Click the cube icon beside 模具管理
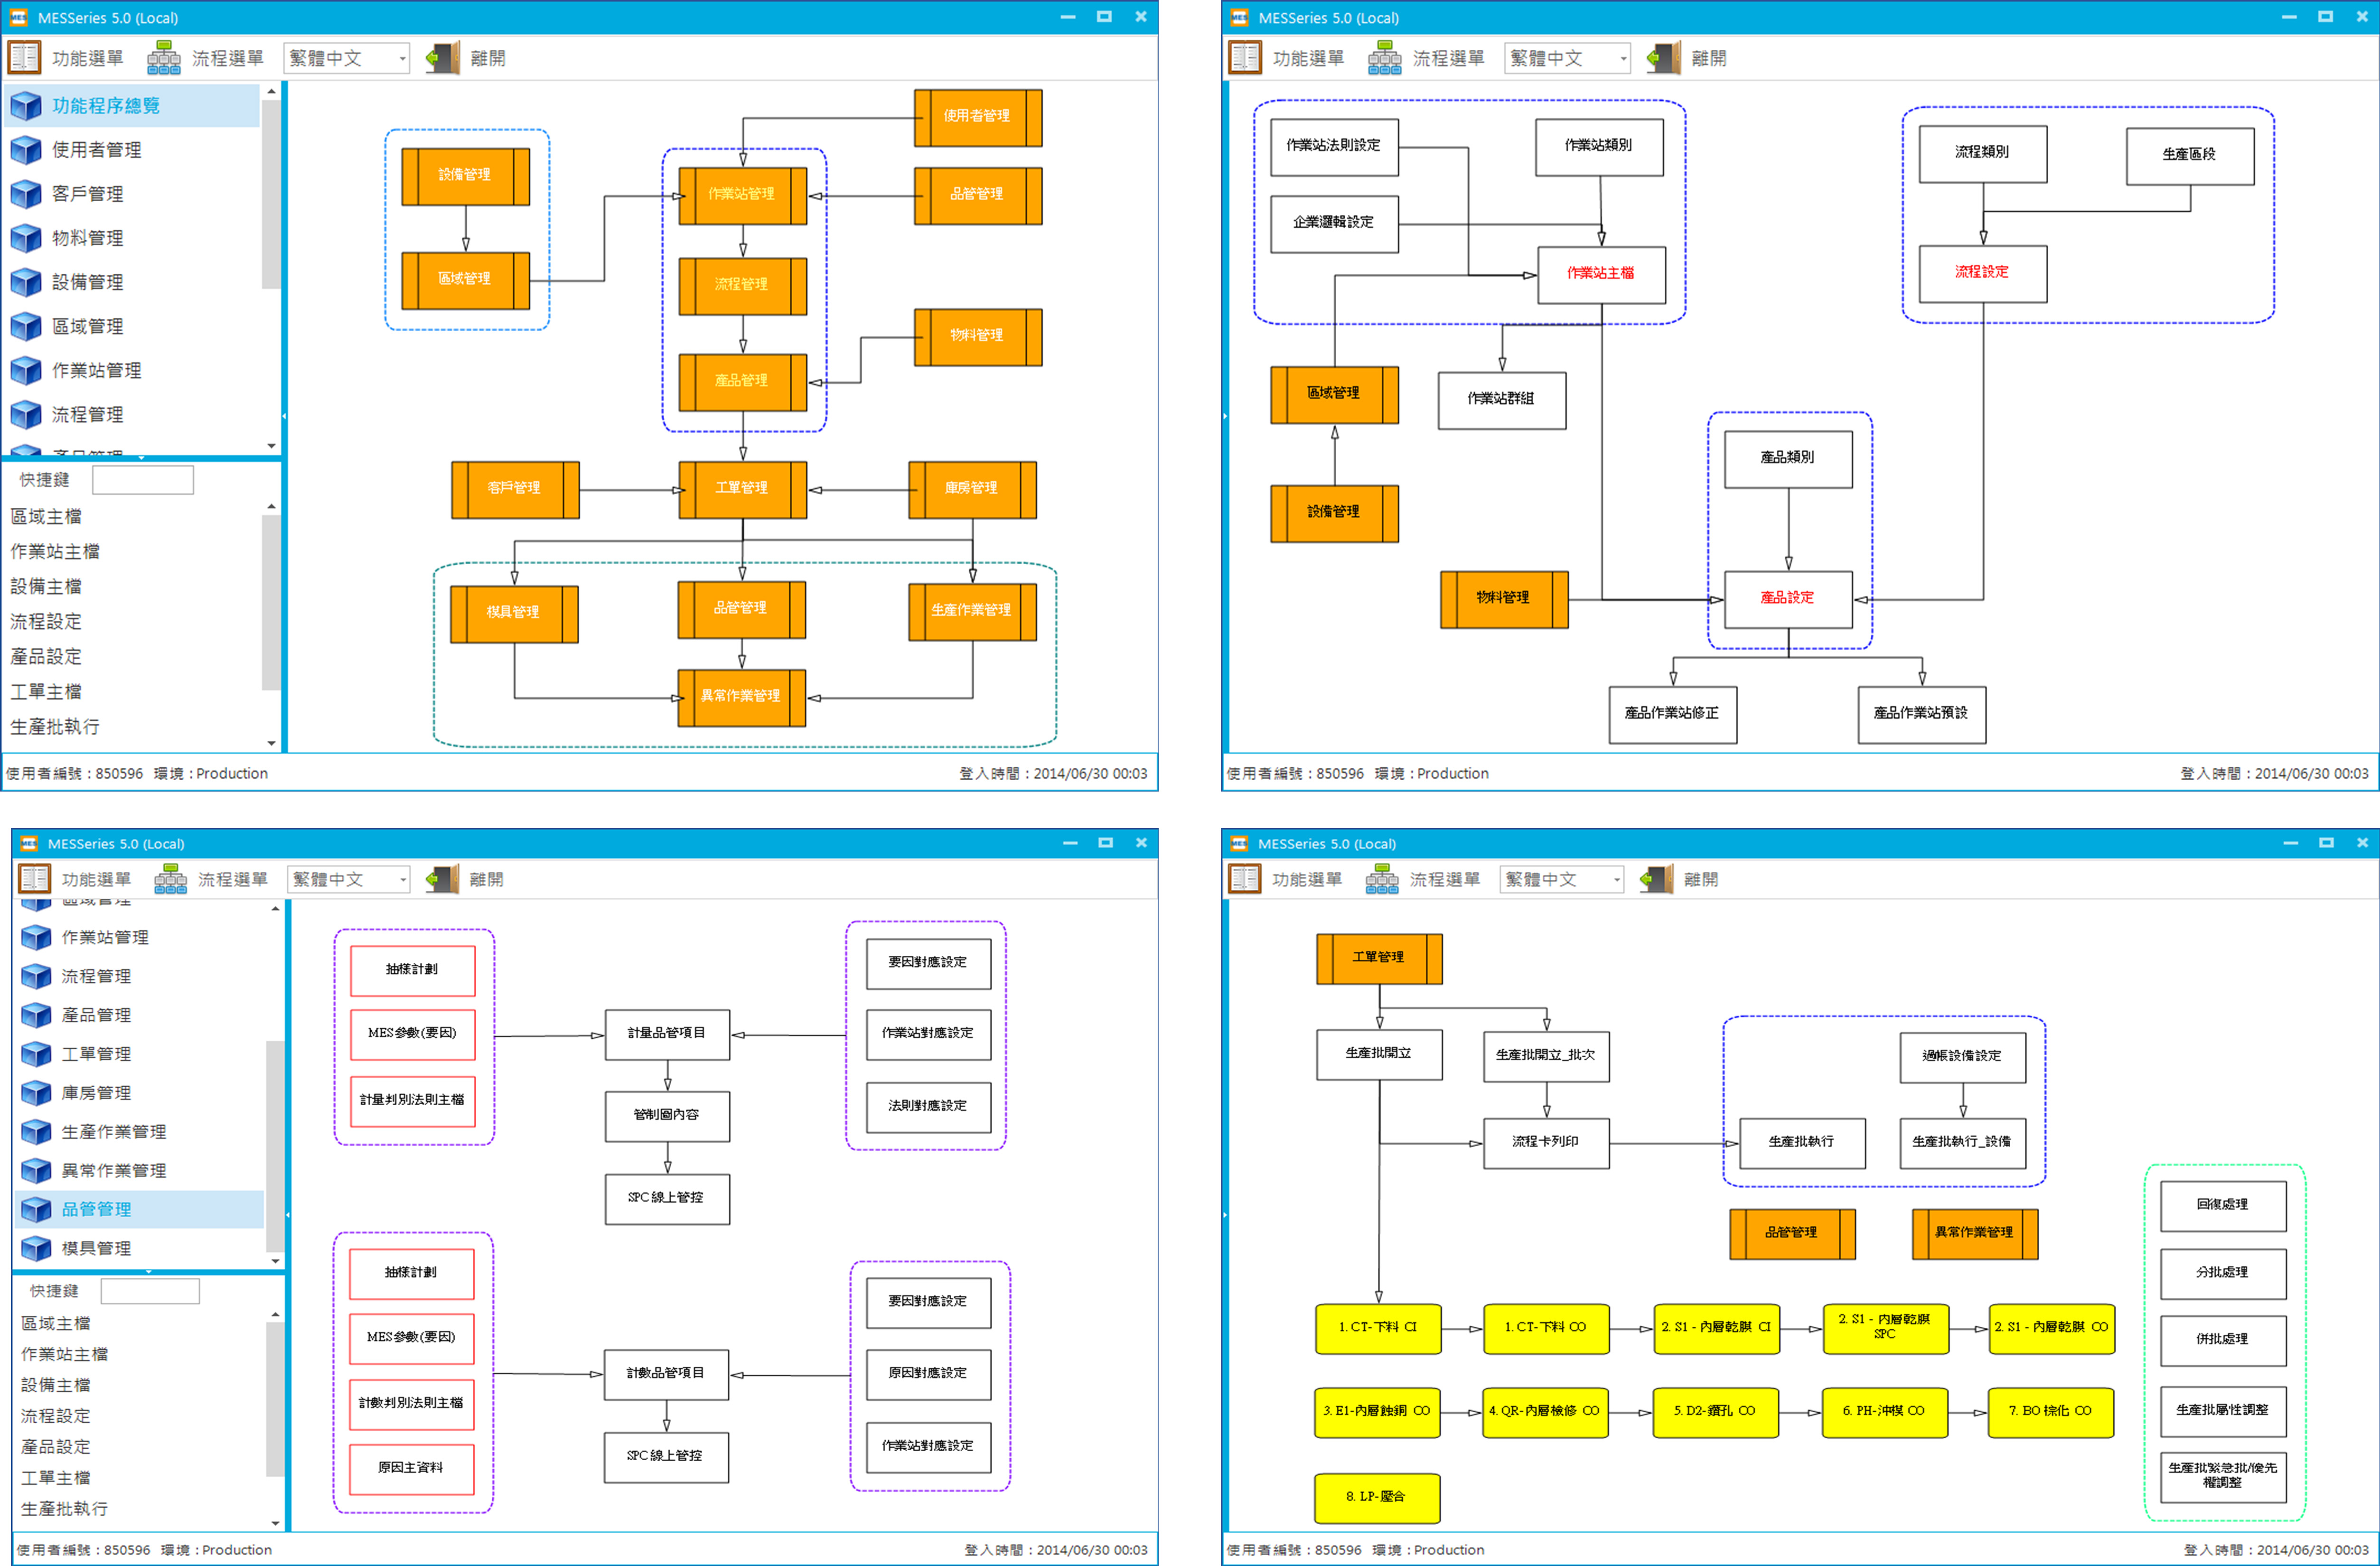Viewport: 2380px width, 1566px height. point(37,1248)
